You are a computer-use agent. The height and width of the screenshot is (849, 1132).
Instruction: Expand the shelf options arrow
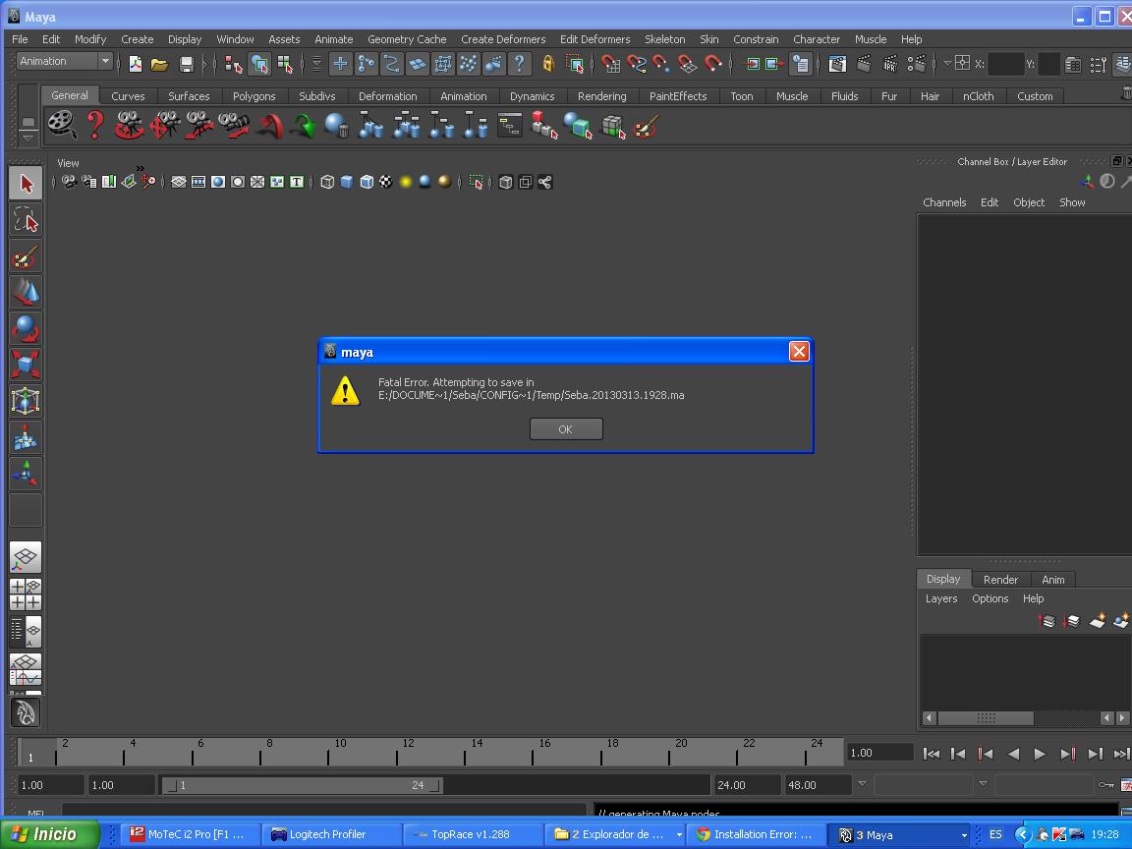point(28,138)
